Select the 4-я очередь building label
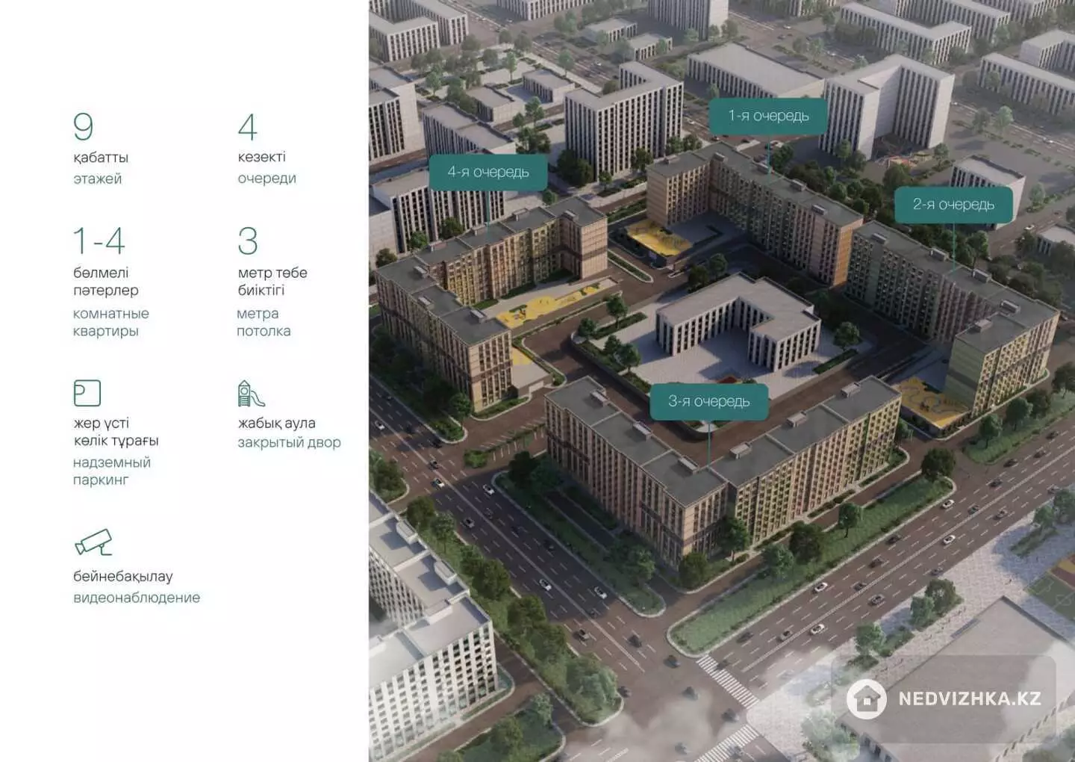This screenshot has width=1075, height=762. click(487, 173)
